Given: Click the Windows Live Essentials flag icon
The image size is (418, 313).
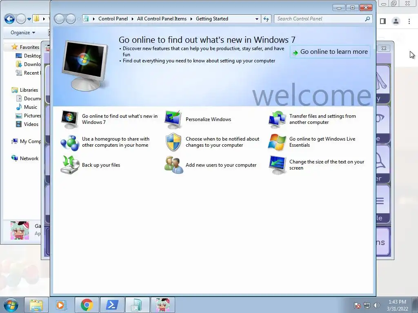Looking at the screenshot, I should [277, 142].
